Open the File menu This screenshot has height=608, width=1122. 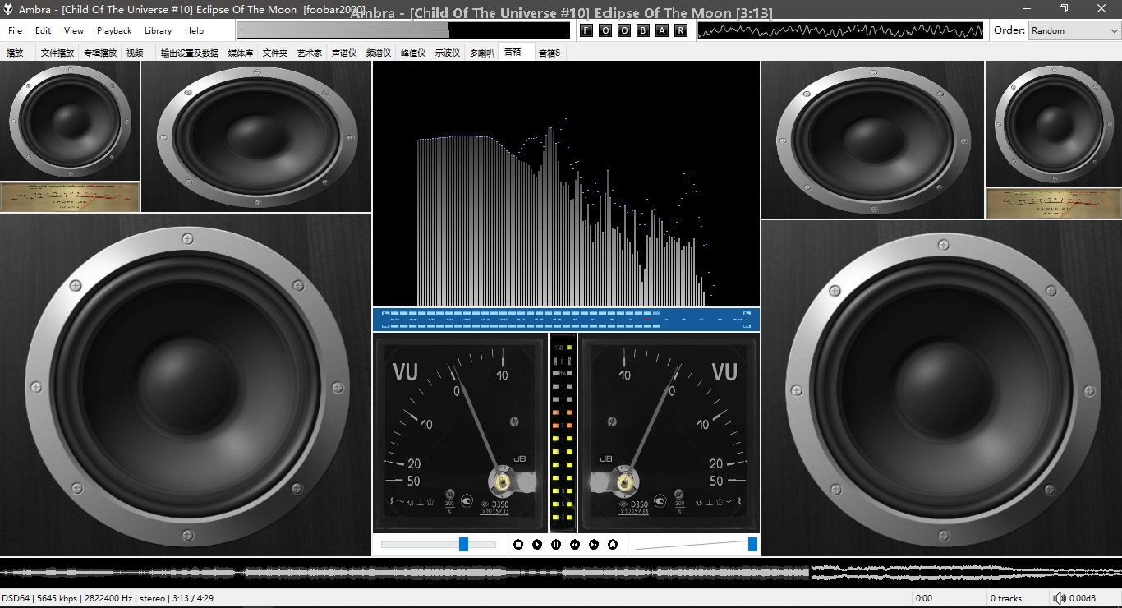coord(15,30)
